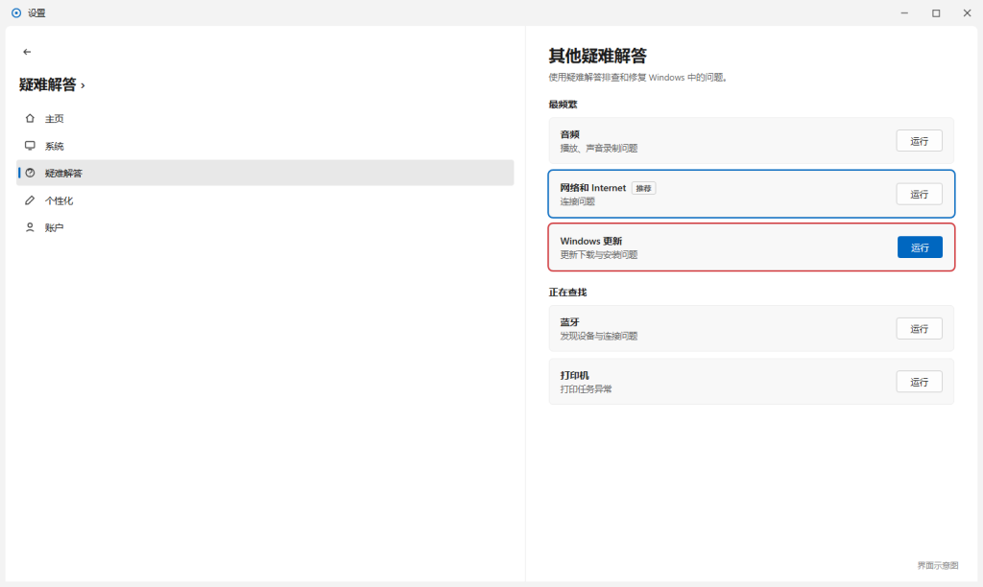The width and height of the screenshot is (983, 587).
Task: Open 个性化 in the sidebar
Action: pos(265,200)
